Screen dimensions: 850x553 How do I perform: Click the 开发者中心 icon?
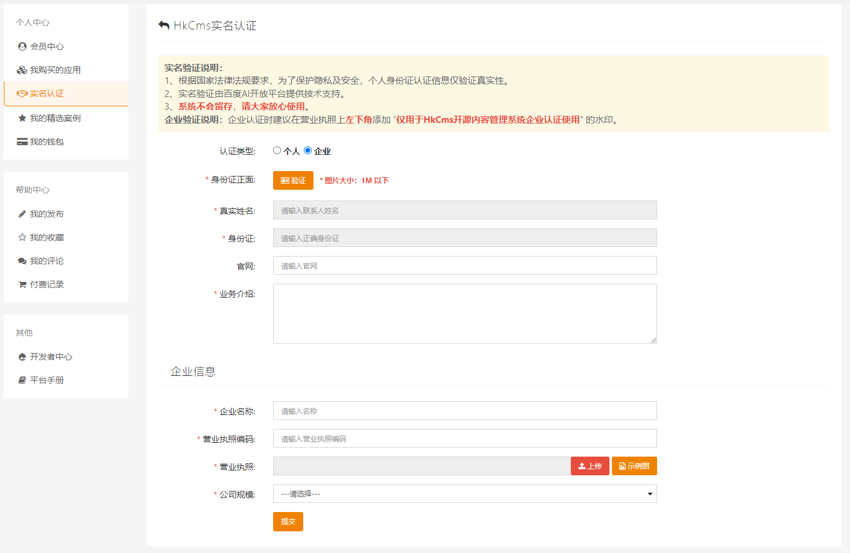point(22,357)
